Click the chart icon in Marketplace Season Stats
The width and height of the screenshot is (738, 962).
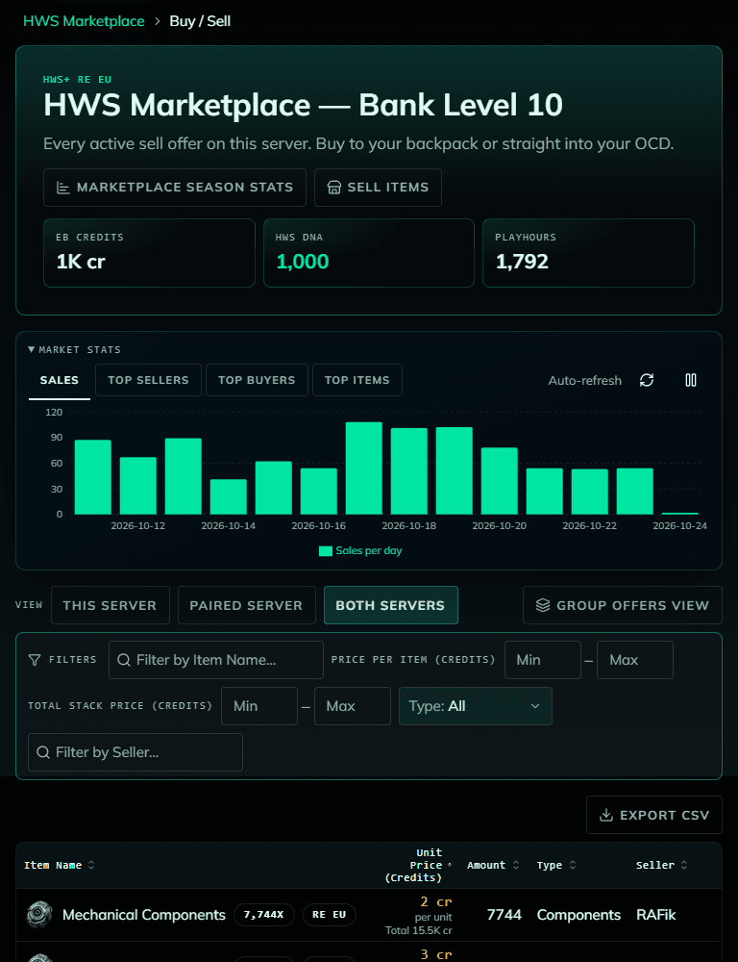point(63,188)
